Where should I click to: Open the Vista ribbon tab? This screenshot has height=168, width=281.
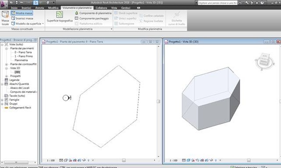point(114,8)
